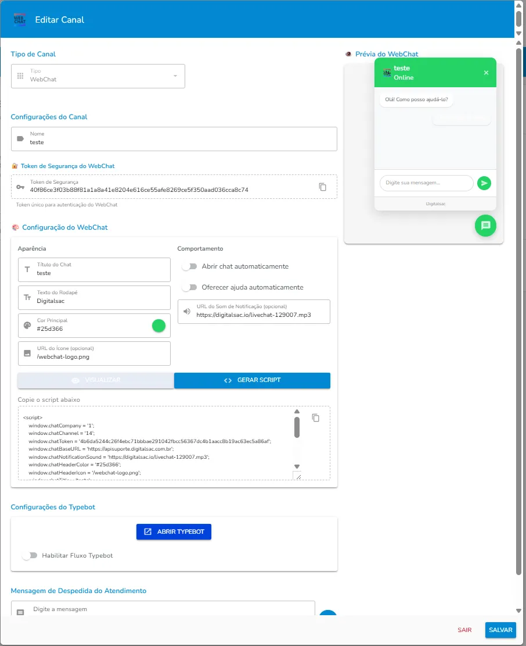Click the Nome input field

point(174,139)
